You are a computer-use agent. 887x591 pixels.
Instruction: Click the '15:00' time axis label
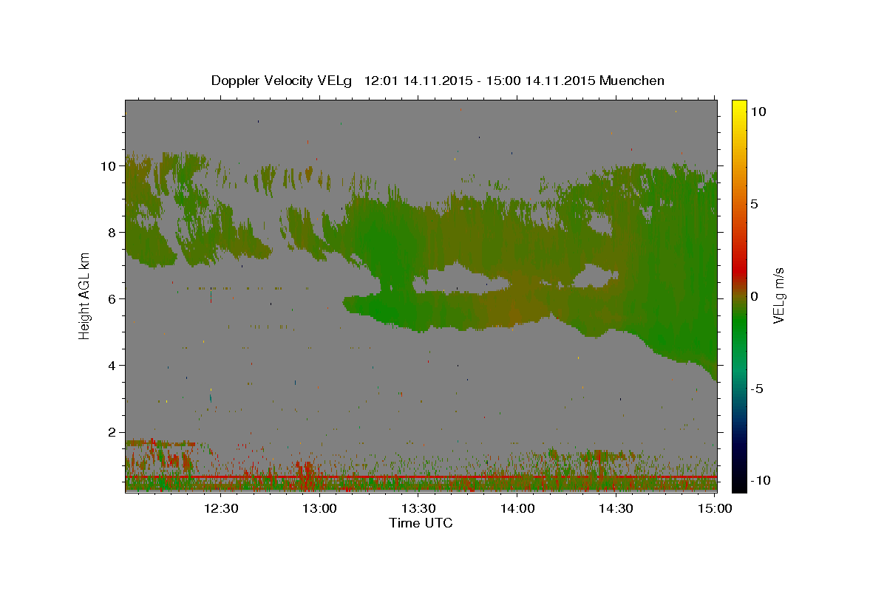(x=715, y=508)
